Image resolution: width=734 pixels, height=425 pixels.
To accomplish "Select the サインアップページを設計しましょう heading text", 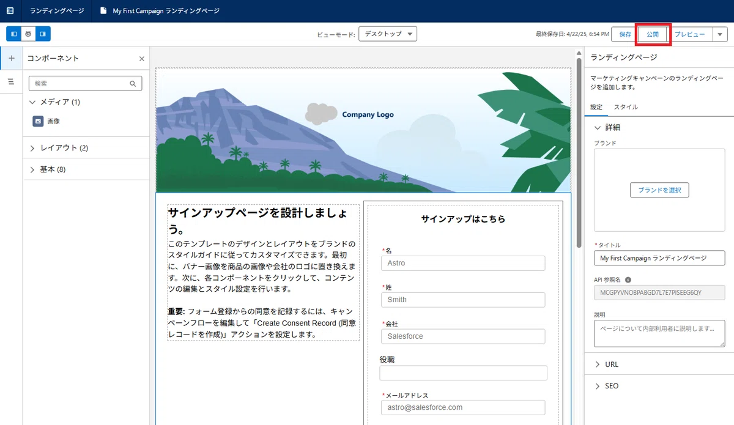I will (x=259, y=221).
